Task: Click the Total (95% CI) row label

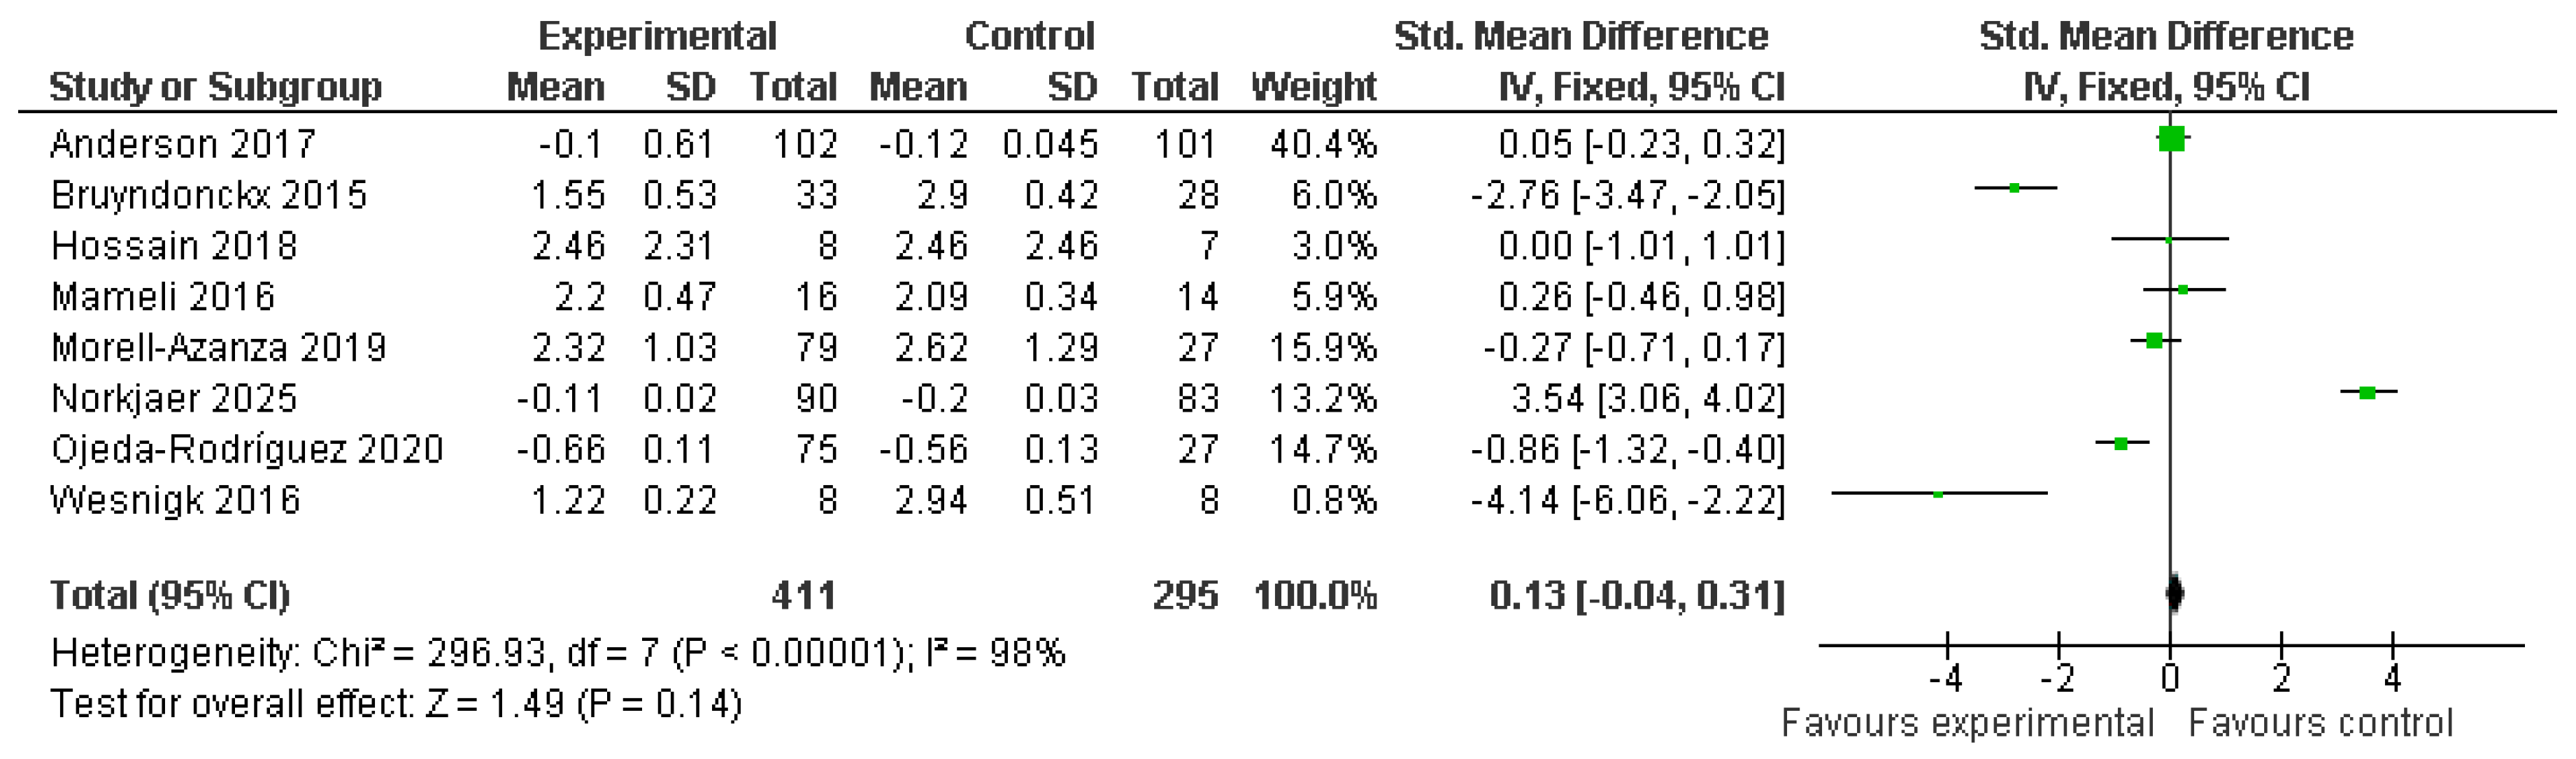Action: [x=170, y=596]
